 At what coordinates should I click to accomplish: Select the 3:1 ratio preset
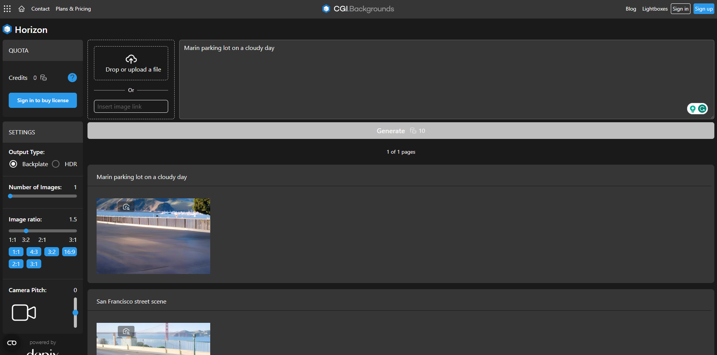34,263
